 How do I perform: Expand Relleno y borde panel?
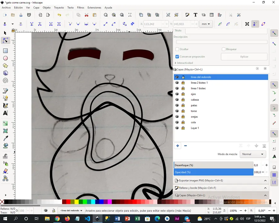[x=221, y=188]
